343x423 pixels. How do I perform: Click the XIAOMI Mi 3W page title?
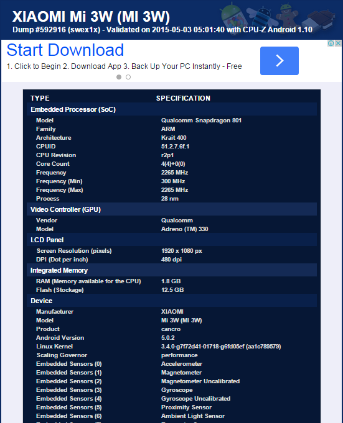coord(91,17)
